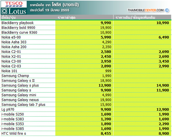Click HTC Wild fire s old price 8,900

click(x=164, y=134)
